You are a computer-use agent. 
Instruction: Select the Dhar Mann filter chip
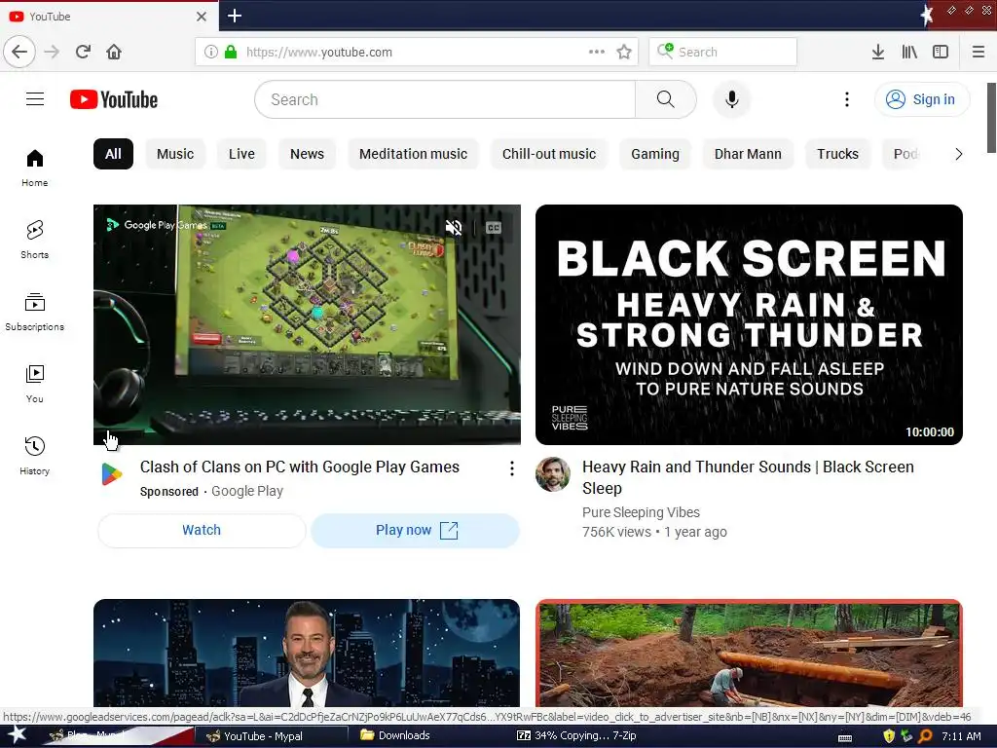coord(748,154)
